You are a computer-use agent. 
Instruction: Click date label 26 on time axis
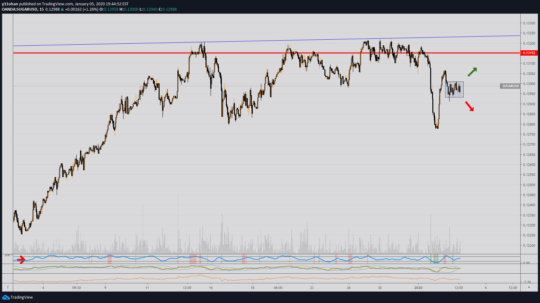349,288
